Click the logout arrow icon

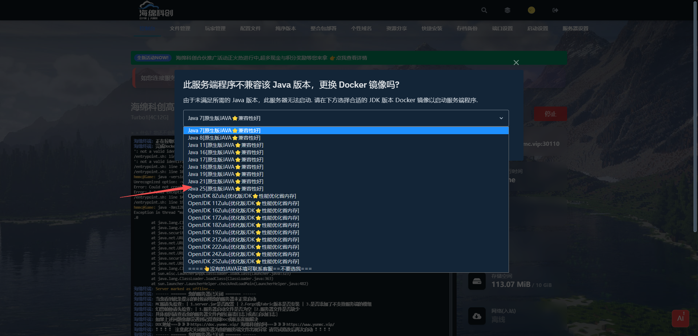[x=555, y=10]
